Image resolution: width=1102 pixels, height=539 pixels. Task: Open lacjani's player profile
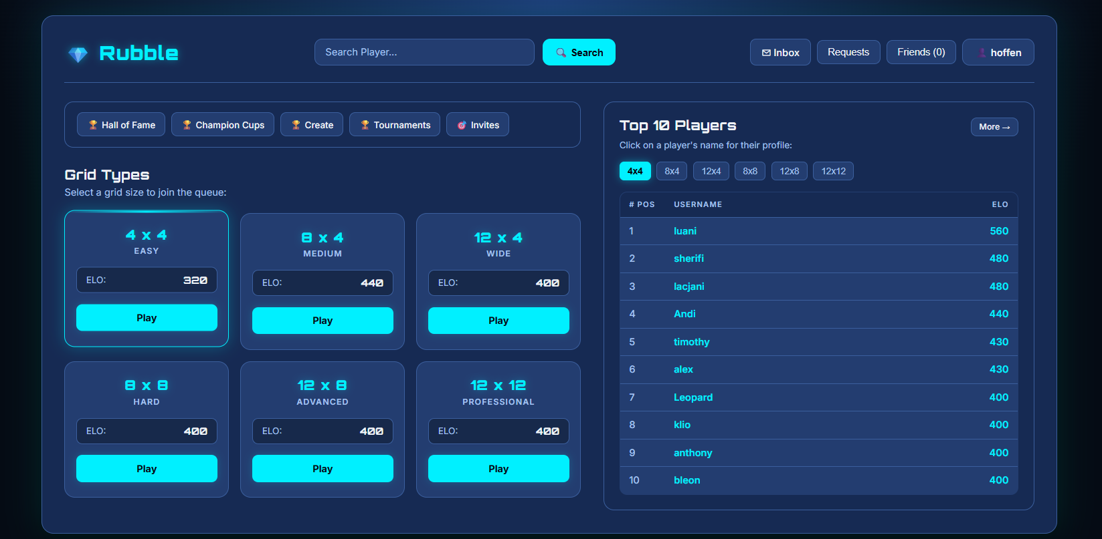point(689,287)
